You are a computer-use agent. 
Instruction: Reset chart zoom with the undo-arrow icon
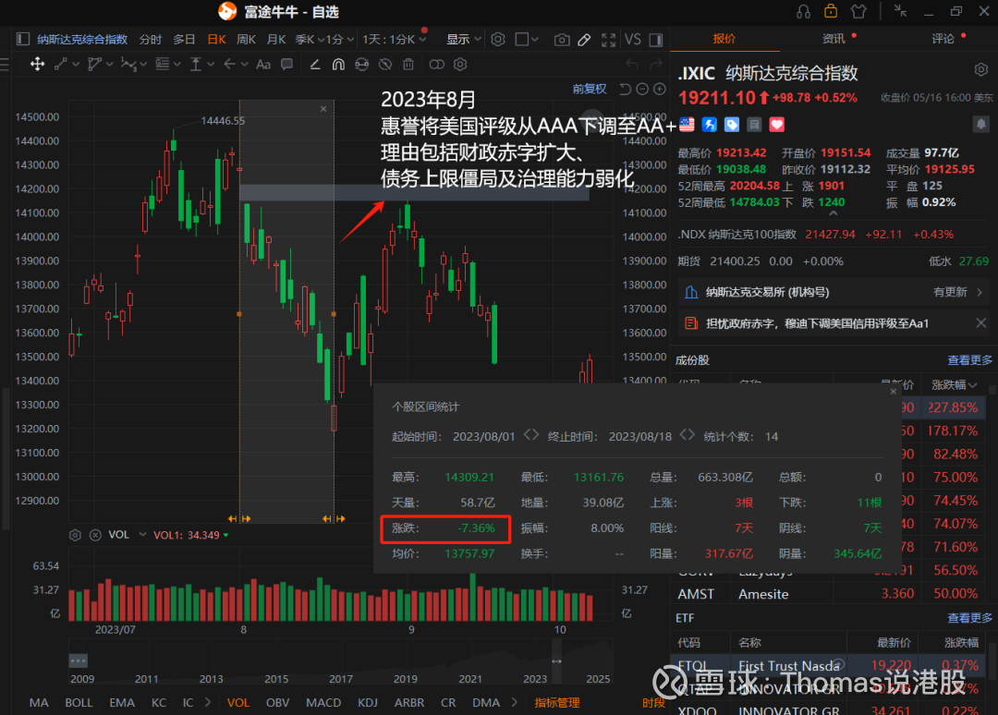pyautogui.click(x=625, y=89)
